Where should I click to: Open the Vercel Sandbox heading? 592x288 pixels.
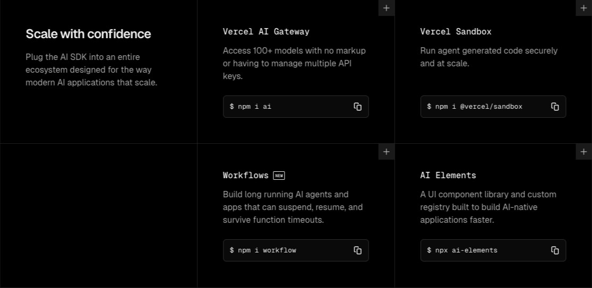click(x=456, y=32)
